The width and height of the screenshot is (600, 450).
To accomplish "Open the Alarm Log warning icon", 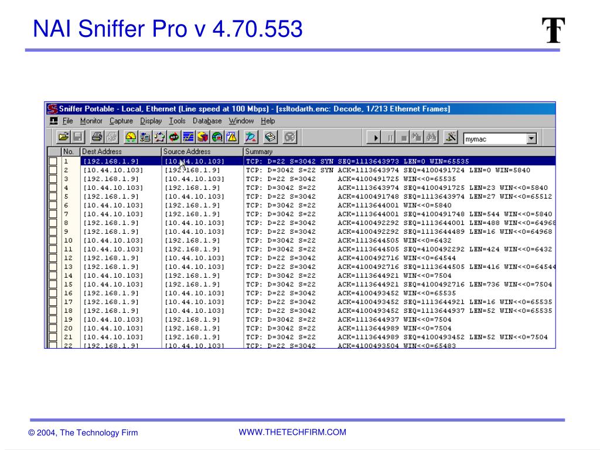I will (231, 137).
